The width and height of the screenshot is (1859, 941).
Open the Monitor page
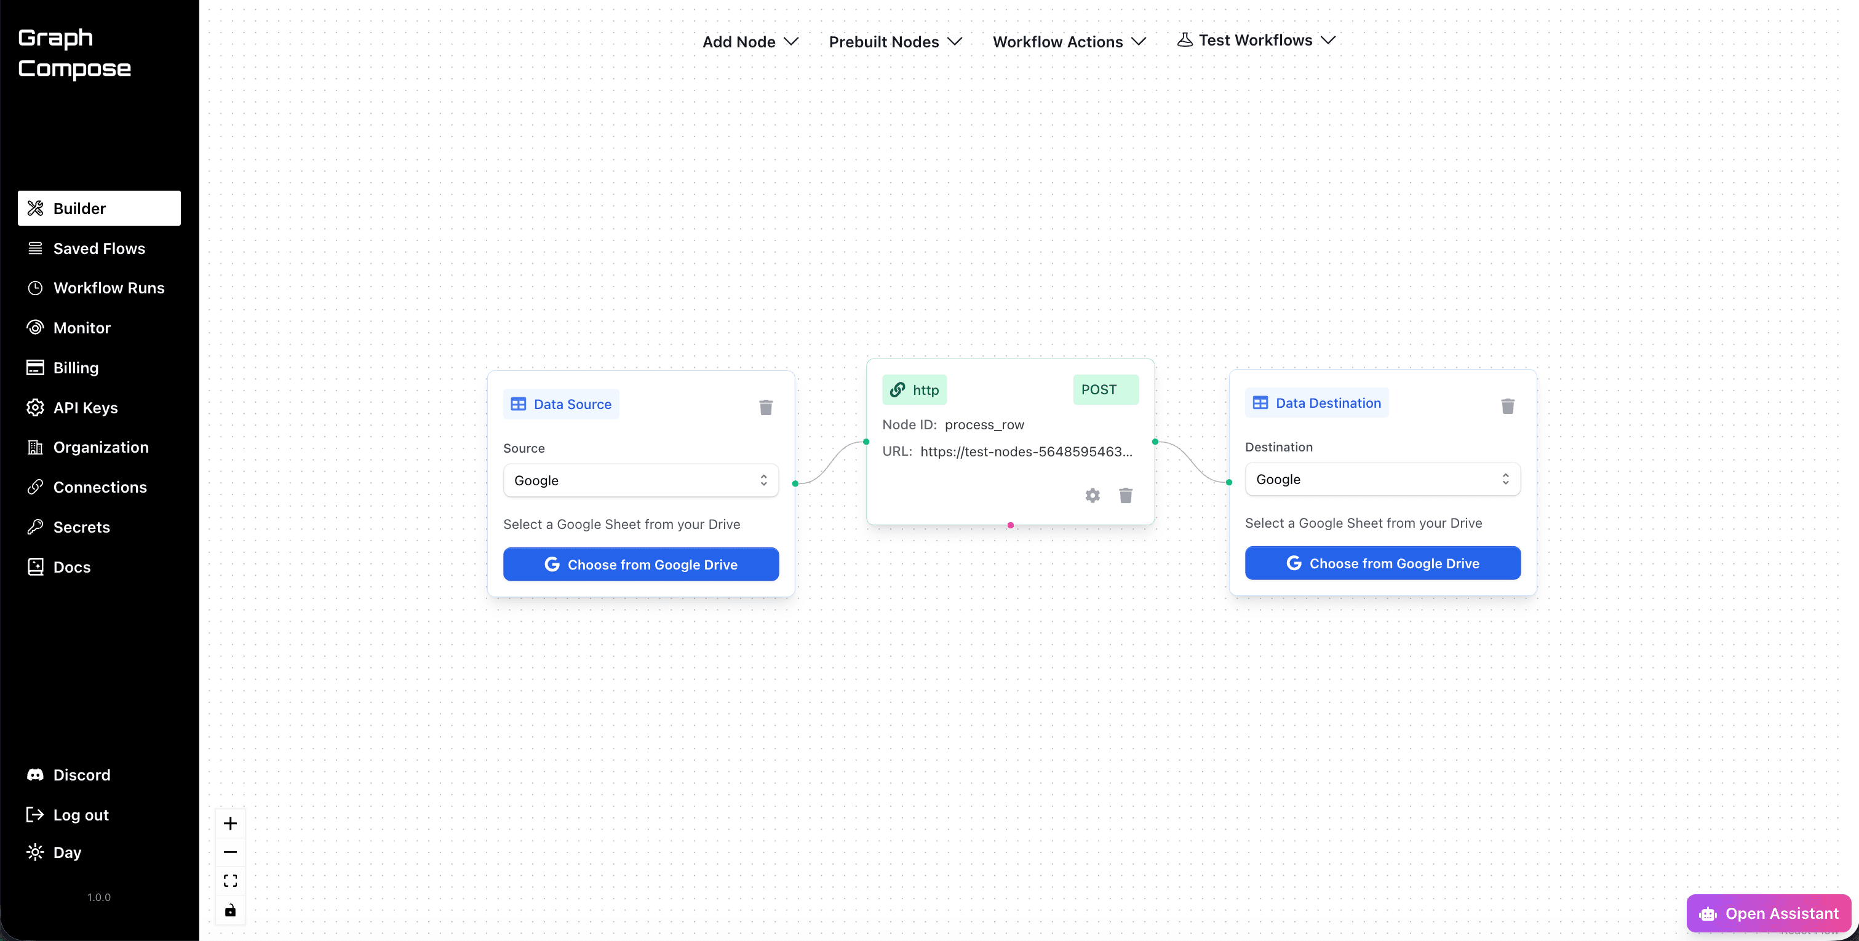point(82,327)
